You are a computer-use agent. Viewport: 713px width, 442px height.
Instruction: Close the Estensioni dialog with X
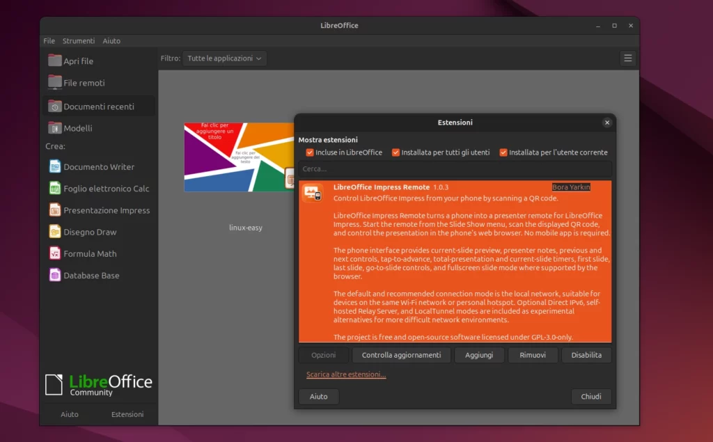click(x=606, y=123)
